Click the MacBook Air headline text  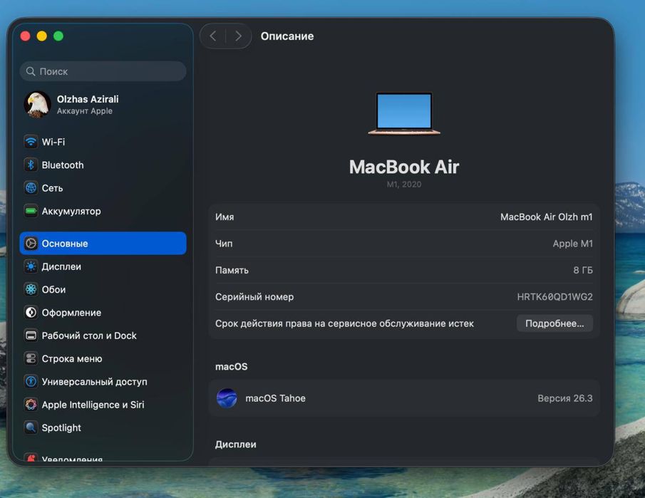click(x=404, y=167)
